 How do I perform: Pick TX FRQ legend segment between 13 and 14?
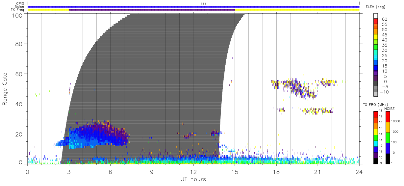click(376, 137)
